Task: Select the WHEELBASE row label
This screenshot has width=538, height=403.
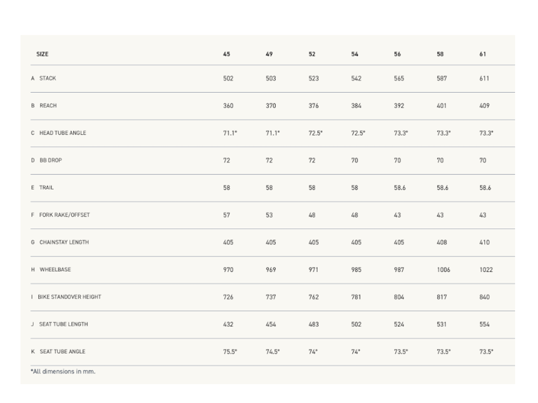Action: click(x=55, y=269)
